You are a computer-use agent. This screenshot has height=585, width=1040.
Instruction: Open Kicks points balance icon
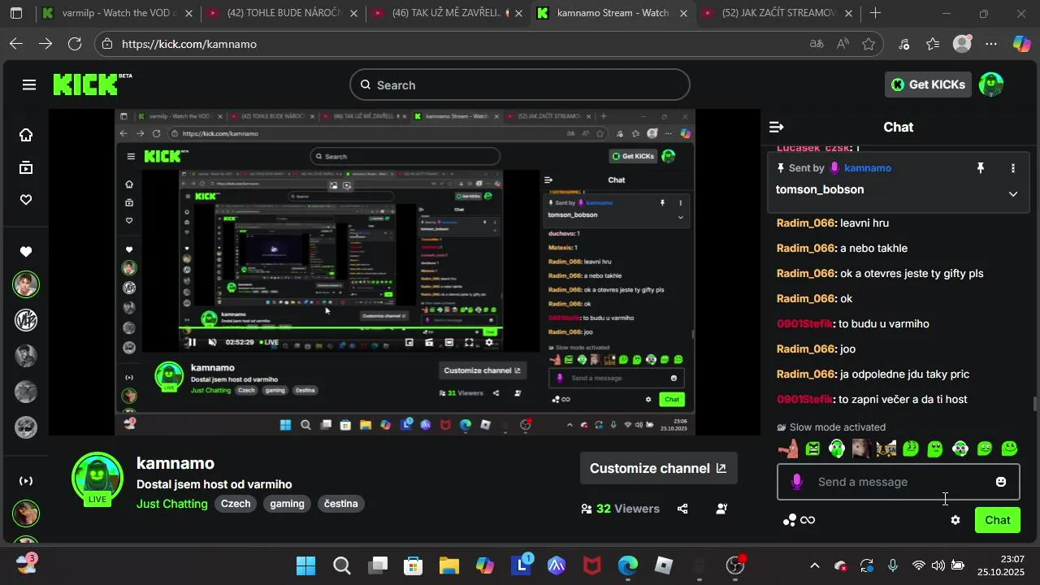(x=799, y=520)
